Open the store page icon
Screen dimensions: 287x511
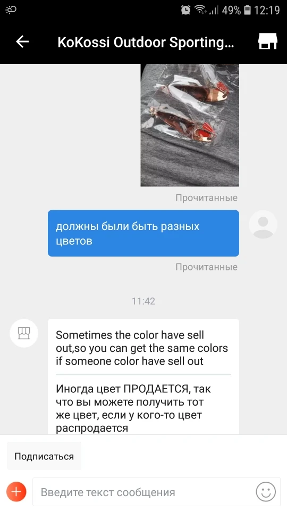pos(267,42)
